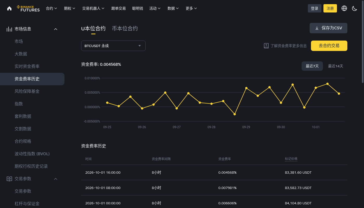Click the 保存为CSV button
The height and width of the screenshot is (208, 364).
pyautogui.click(x=328, y=28)
